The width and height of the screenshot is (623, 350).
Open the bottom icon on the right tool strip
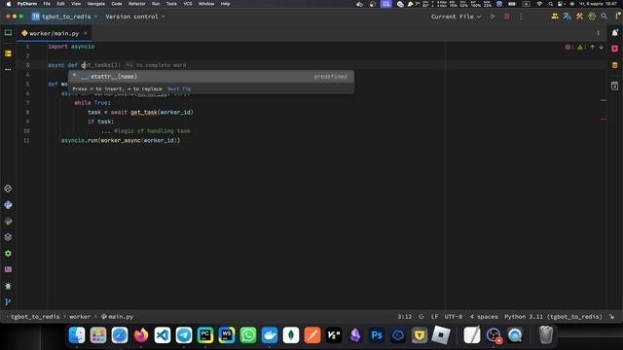tap(614, 87)
